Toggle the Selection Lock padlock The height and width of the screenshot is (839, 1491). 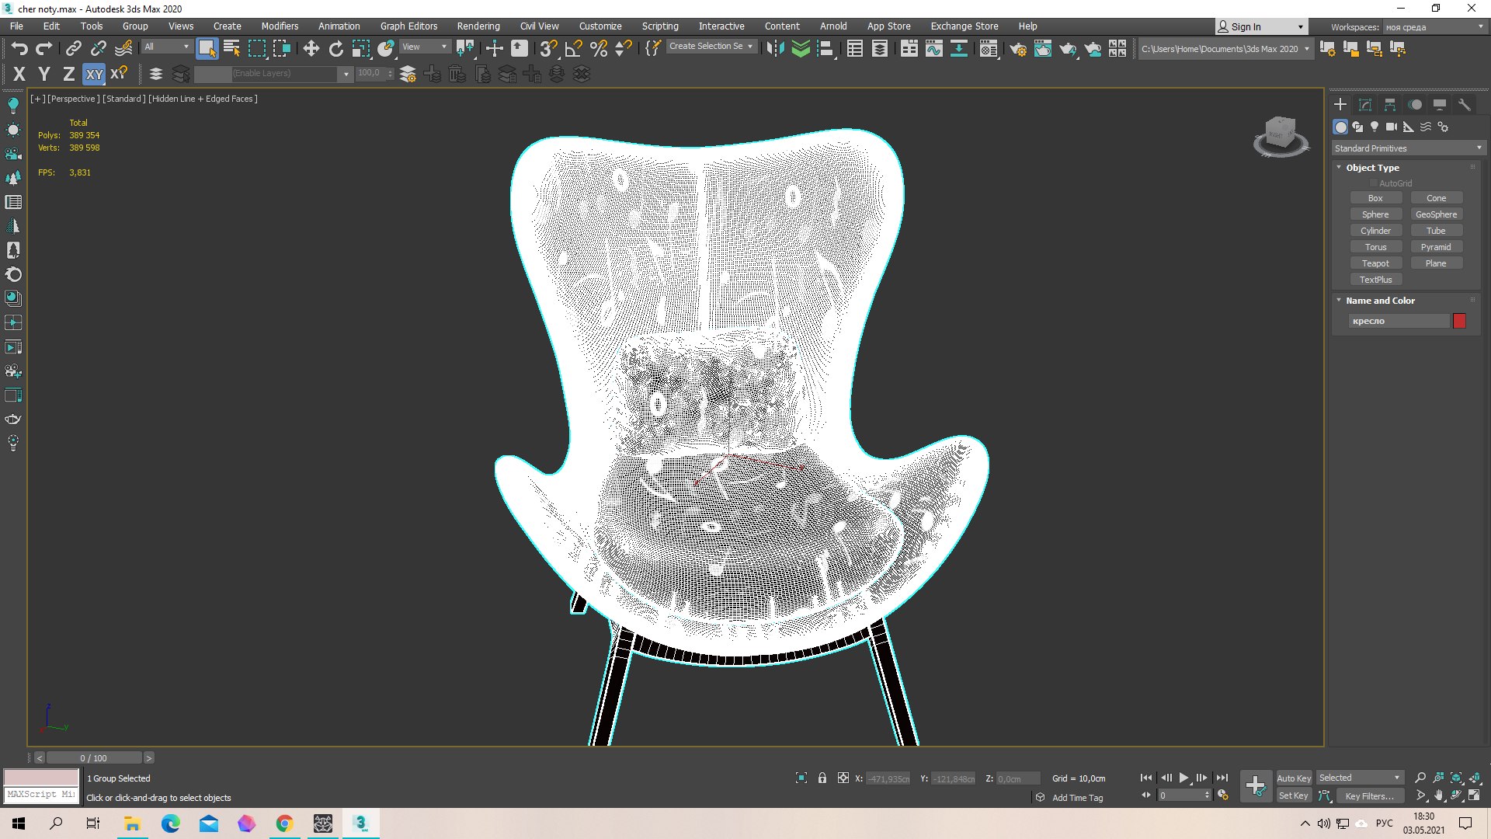[x=822, y=778]
